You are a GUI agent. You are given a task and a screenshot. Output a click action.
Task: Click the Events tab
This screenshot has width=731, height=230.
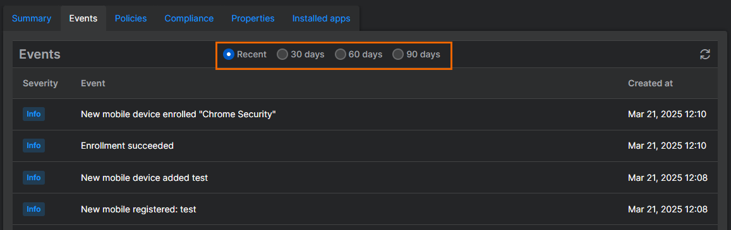pos(83,18)
